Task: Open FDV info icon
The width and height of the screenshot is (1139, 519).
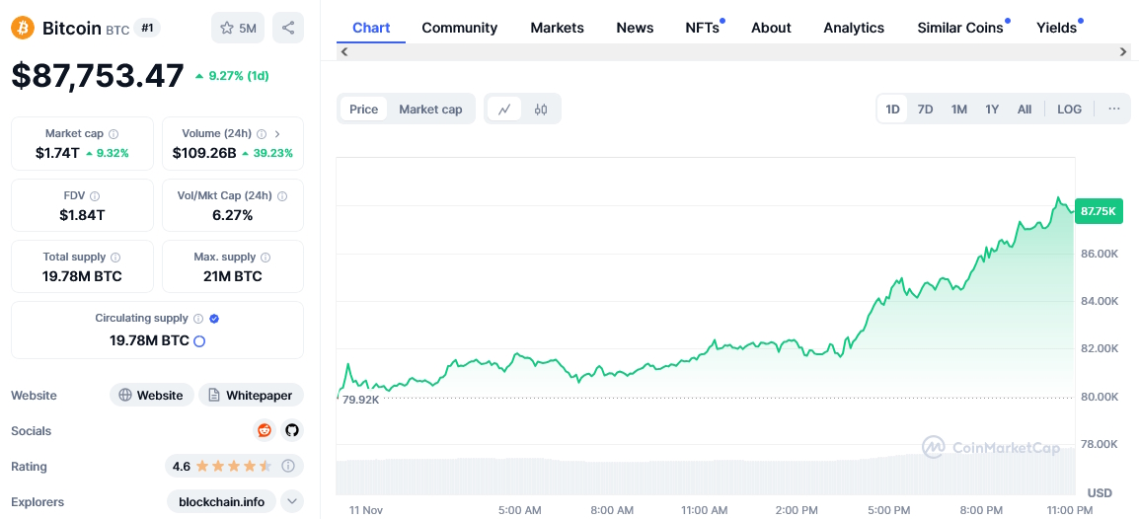Action: (x=95, y=196)
